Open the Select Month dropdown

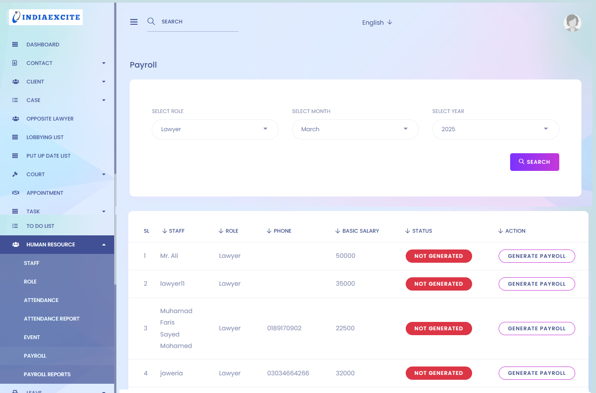tap(355, 129)
